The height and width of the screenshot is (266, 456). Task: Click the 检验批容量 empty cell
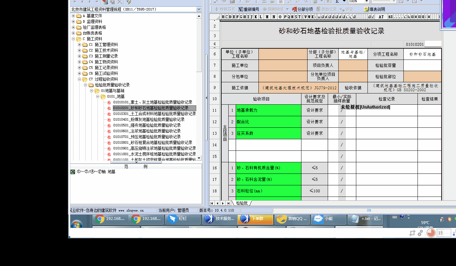point(422,65)
